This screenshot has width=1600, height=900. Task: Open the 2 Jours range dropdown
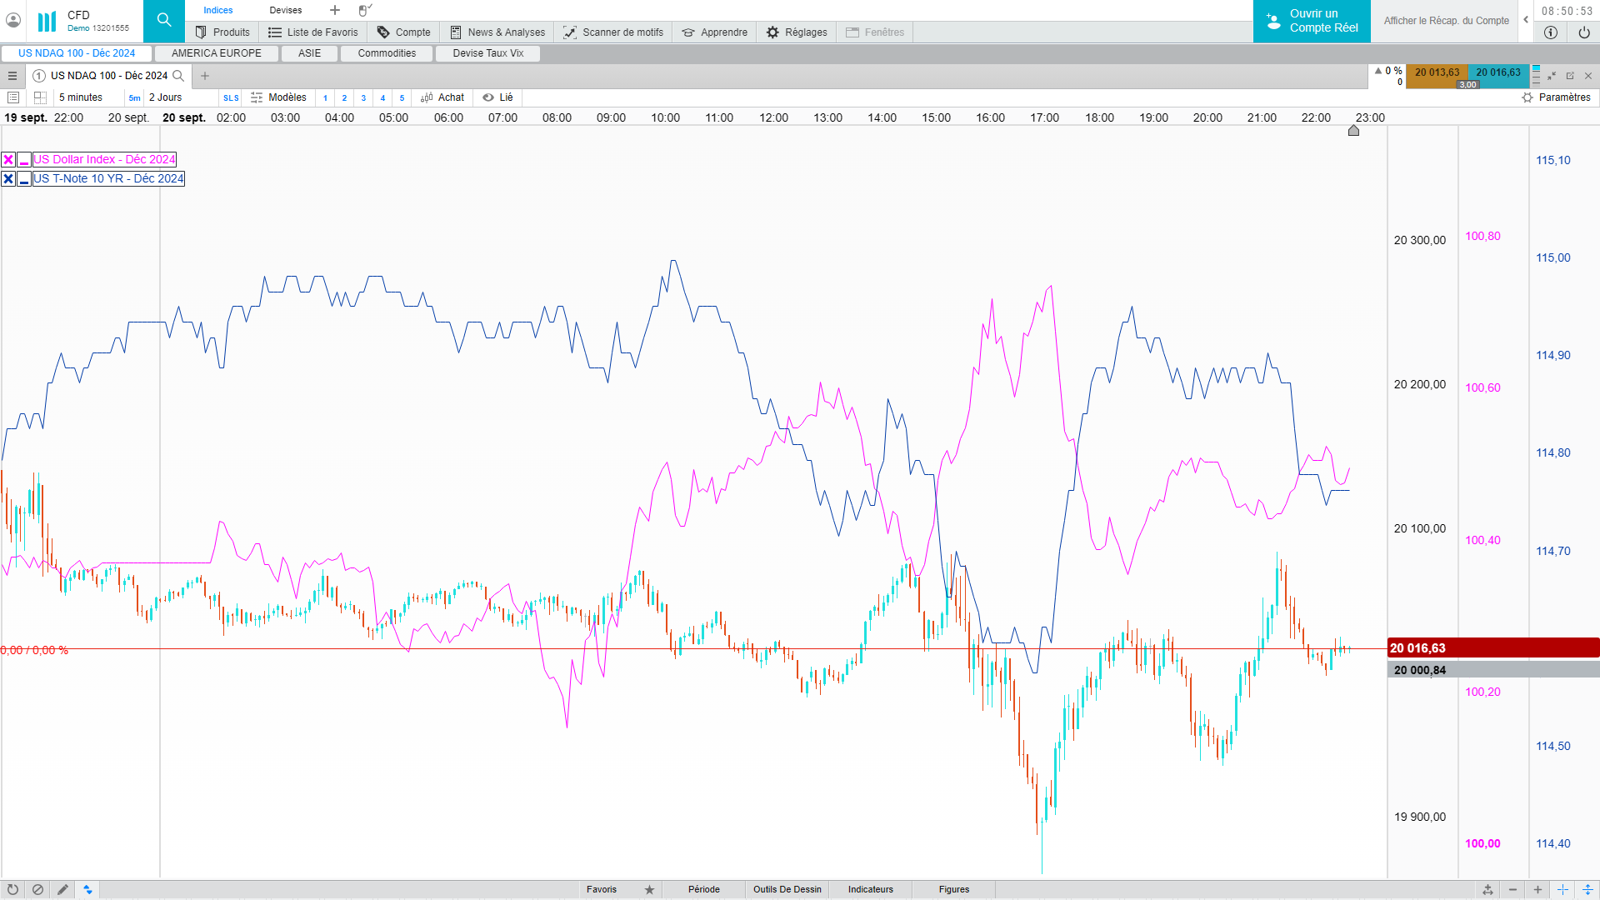pyautogui.click(x=165, y=97)
